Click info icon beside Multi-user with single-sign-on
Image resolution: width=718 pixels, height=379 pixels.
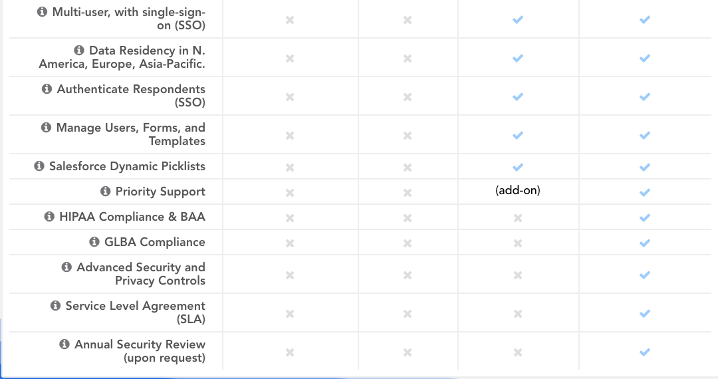click(x=43, y=13)
